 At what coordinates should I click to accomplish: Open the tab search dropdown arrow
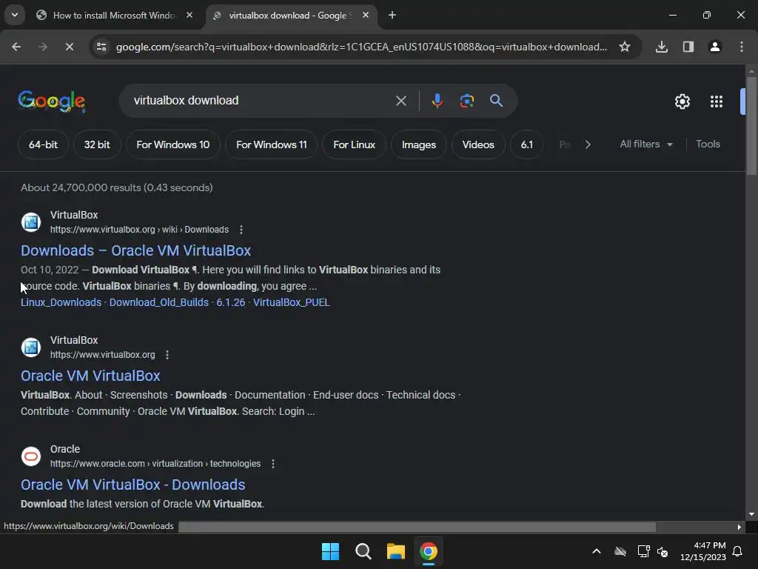coord(15,15)
